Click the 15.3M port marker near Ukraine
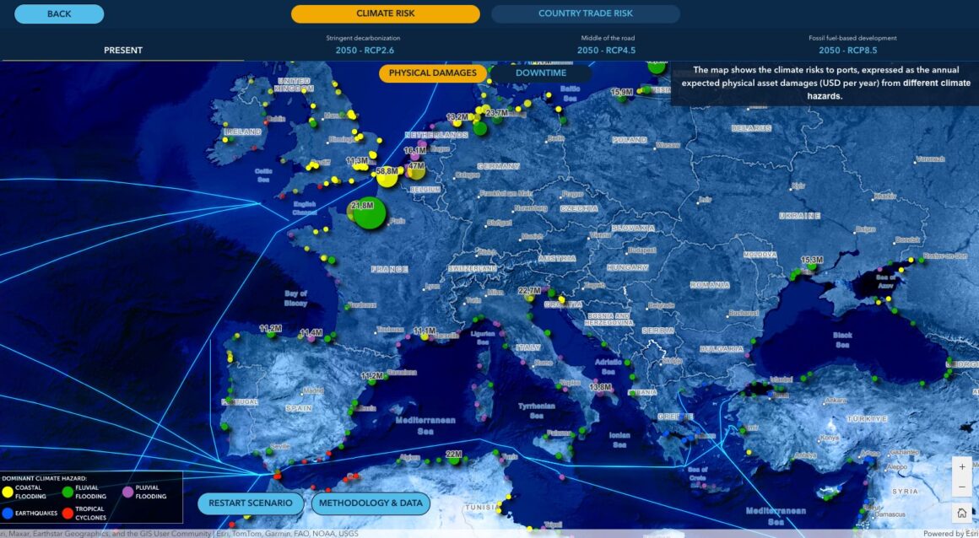 812,266
